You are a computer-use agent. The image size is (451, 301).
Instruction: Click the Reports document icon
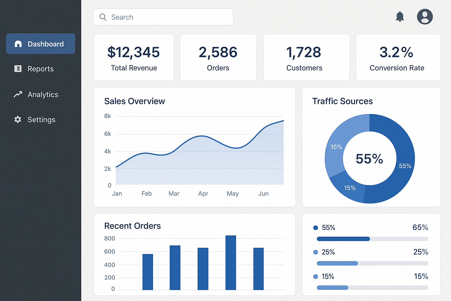pyautogui.click(x=18, y=69)
